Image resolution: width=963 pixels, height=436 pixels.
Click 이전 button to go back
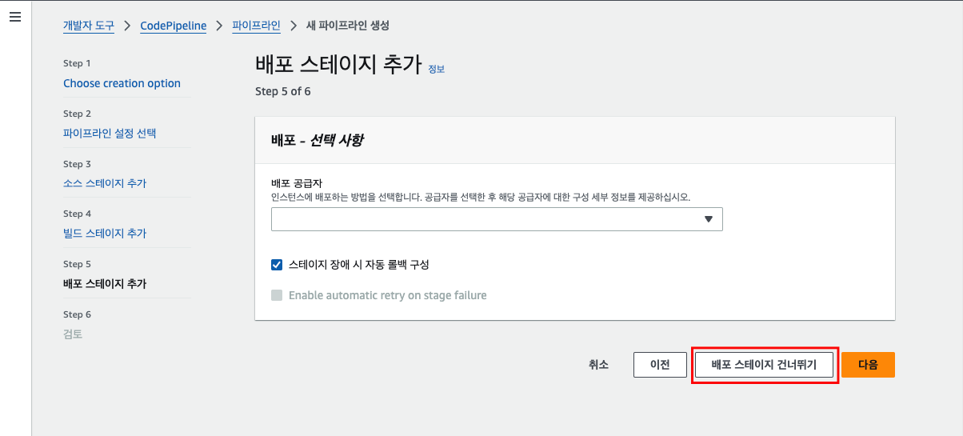pyautogui.click(x=660, y=365)
